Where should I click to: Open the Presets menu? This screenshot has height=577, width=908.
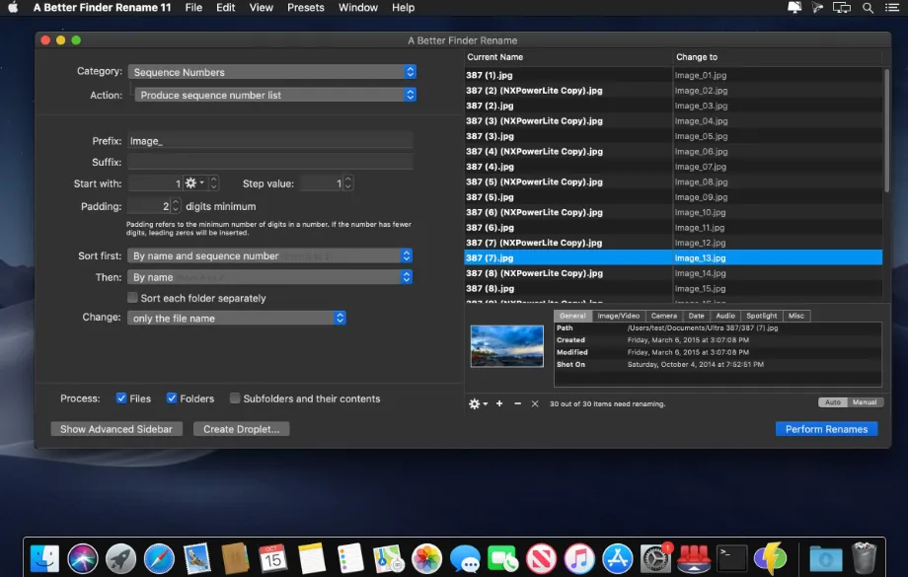point(306,8)
